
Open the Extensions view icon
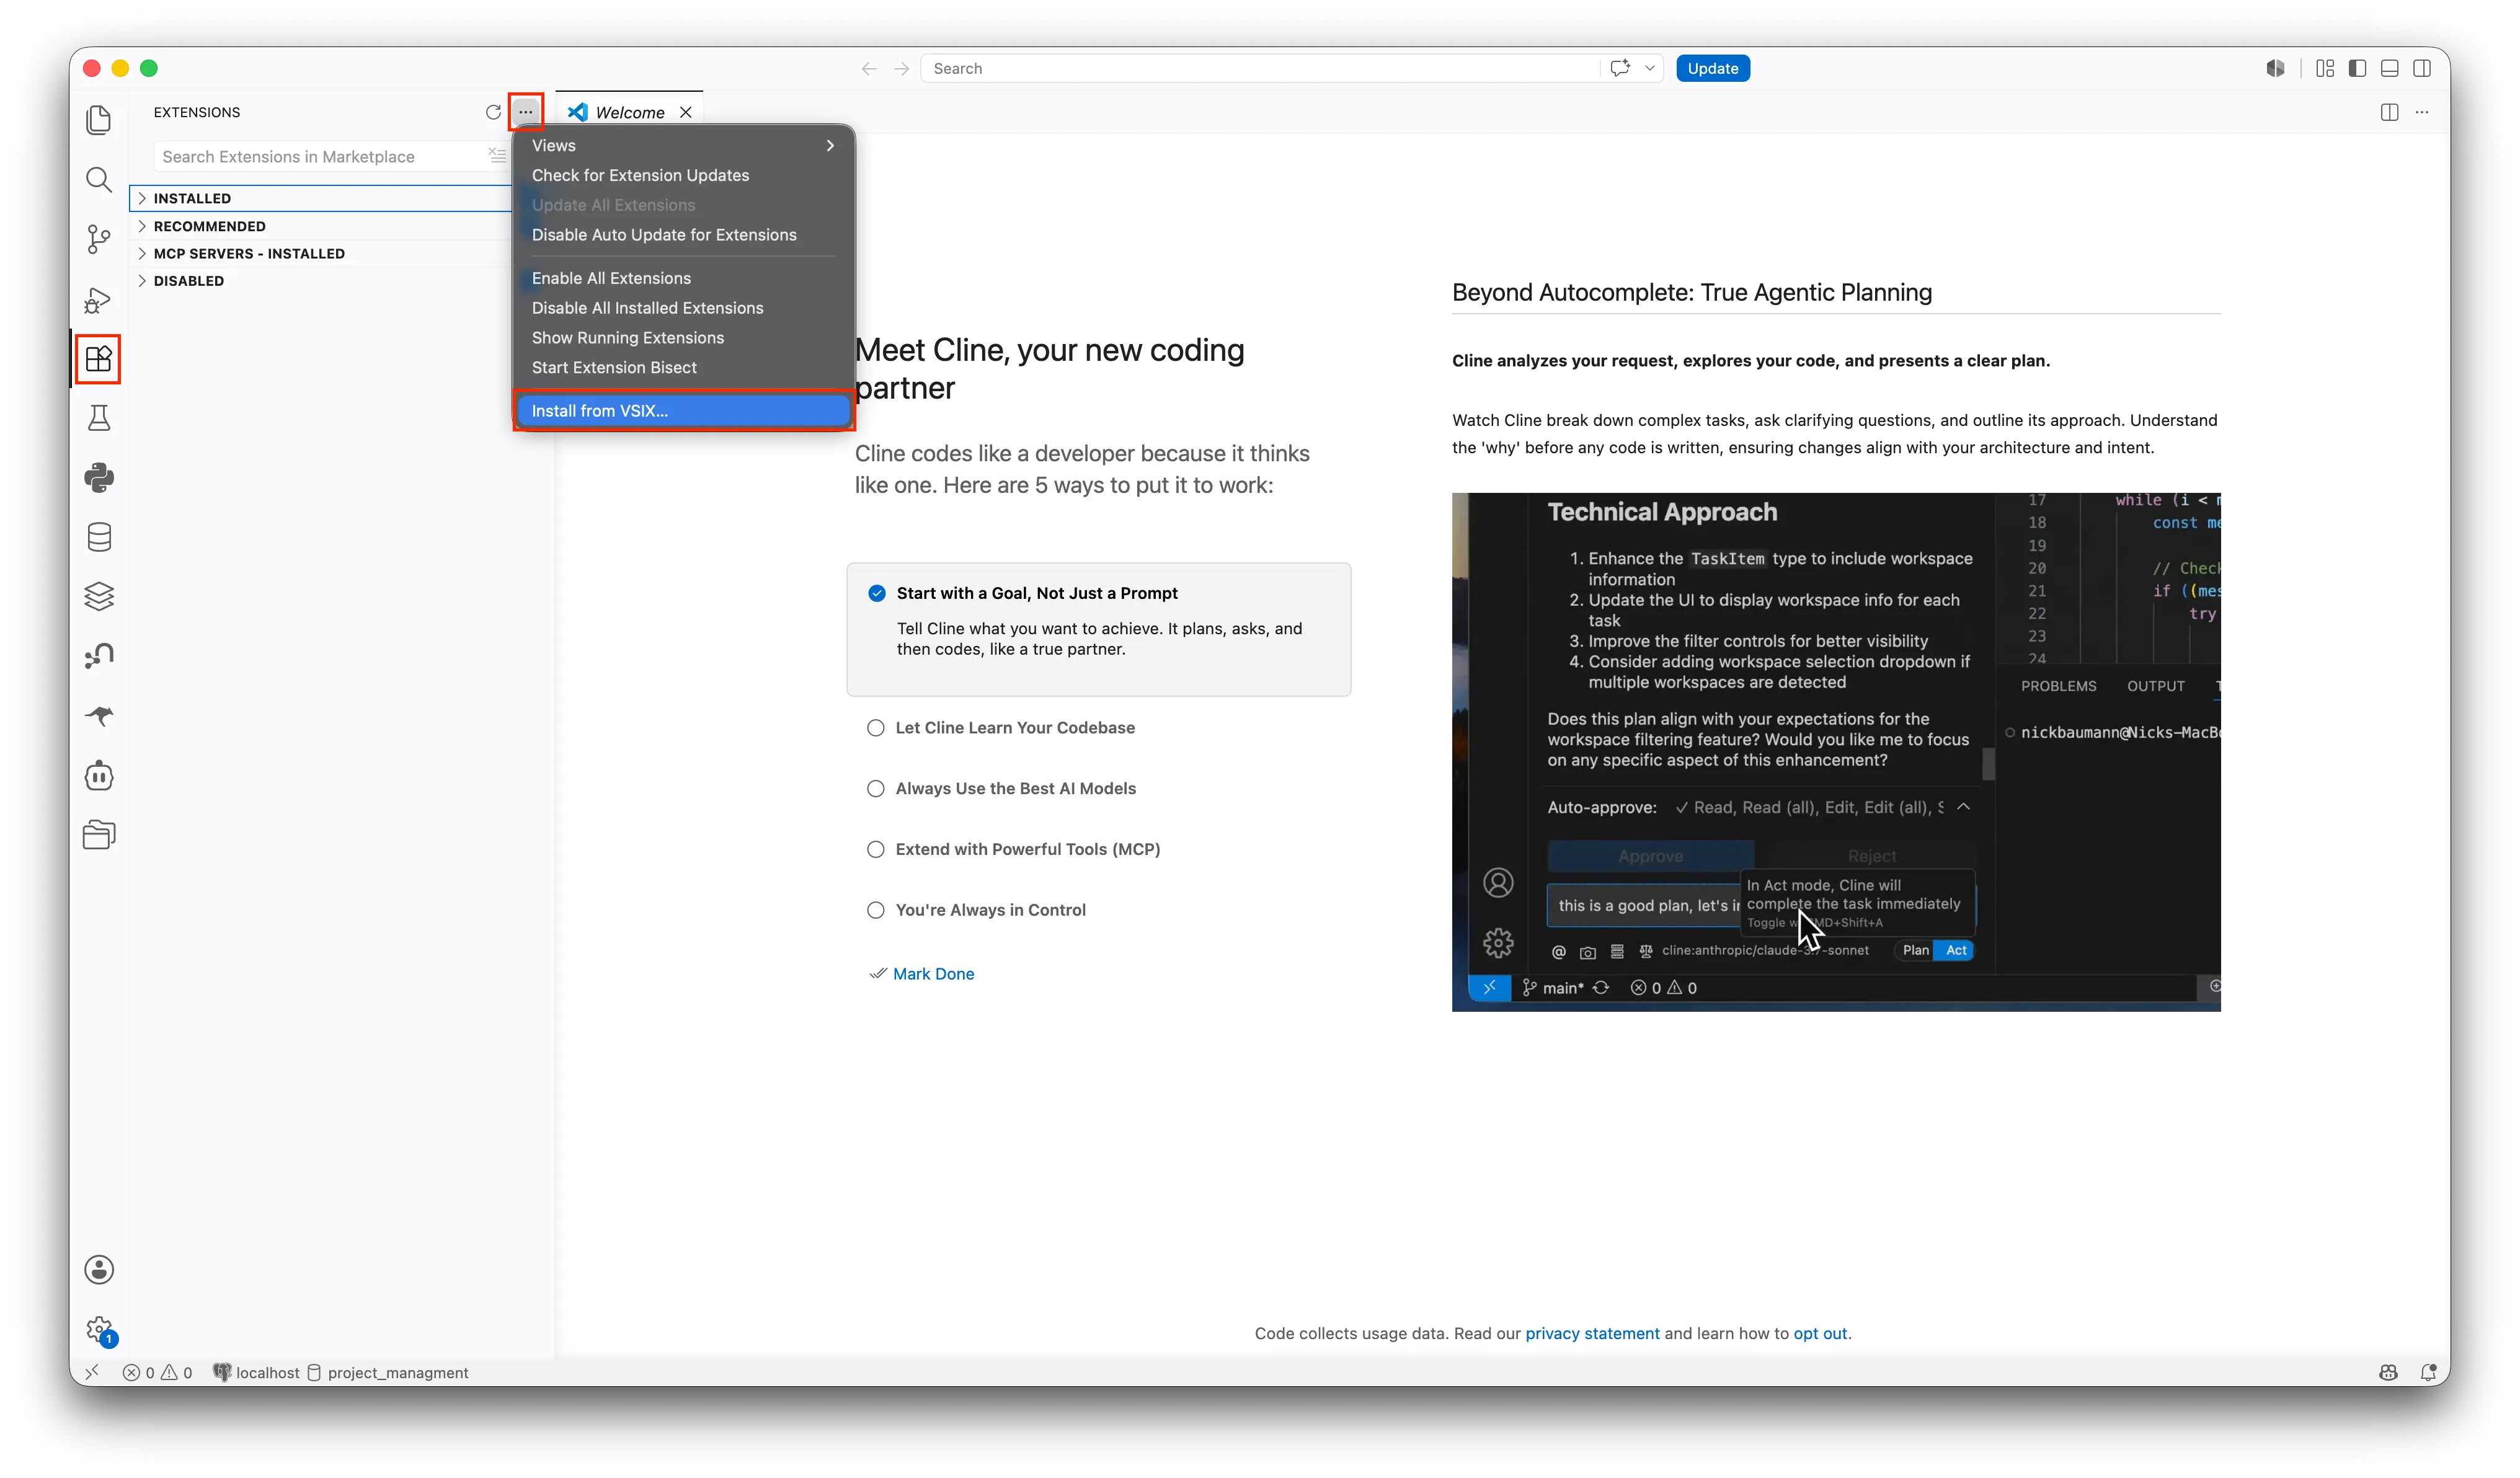98,359
